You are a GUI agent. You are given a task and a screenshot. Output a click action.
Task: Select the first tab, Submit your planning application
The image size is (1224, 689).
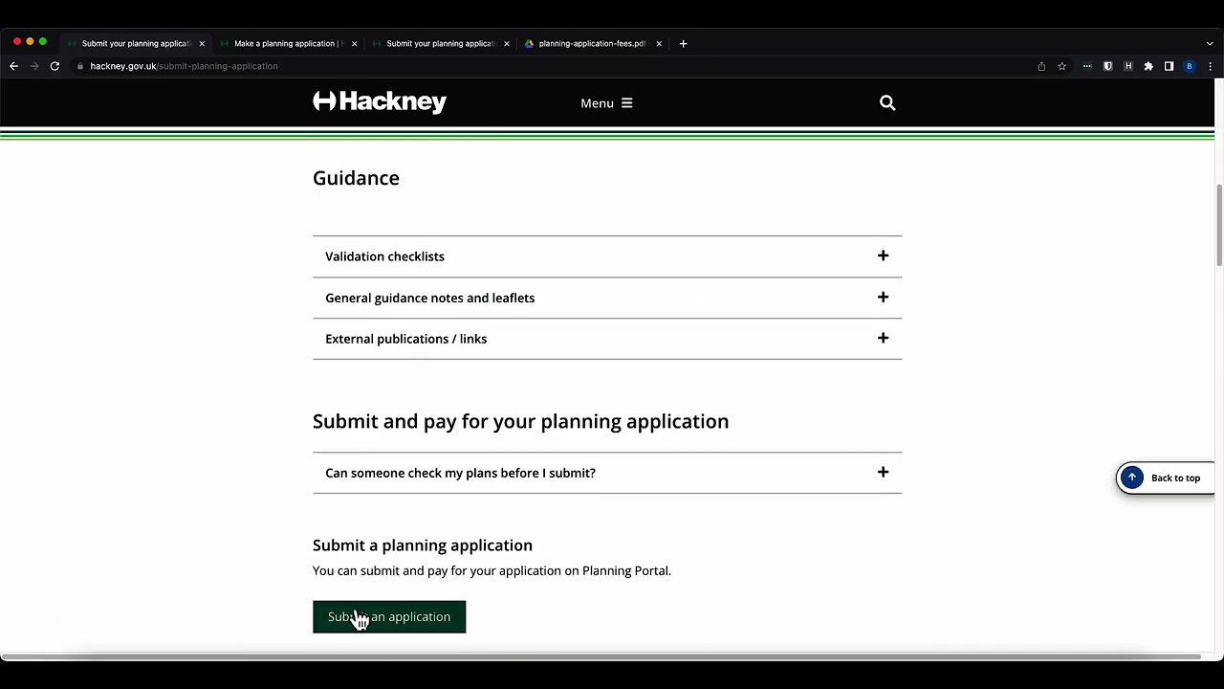point(135,43)
